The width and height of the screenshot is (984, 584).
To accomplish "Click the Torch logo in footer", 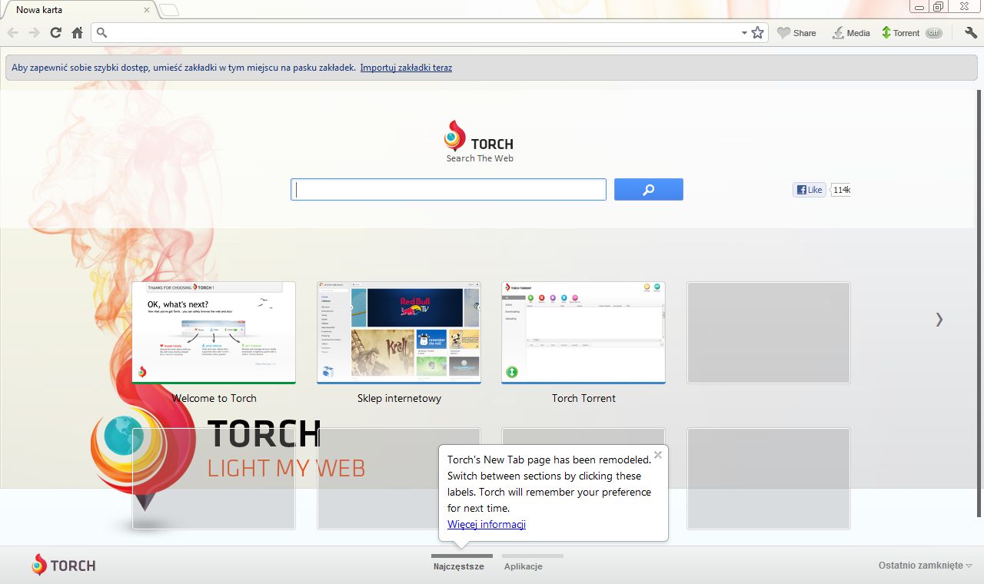I will tap(64, 566).
